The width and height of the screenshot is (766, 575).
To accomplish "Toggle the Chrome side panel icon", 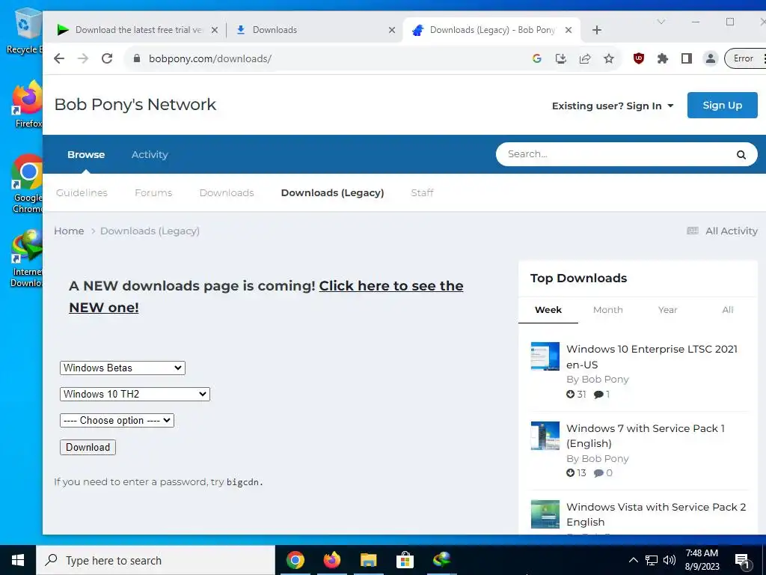I will pos(687,58).
